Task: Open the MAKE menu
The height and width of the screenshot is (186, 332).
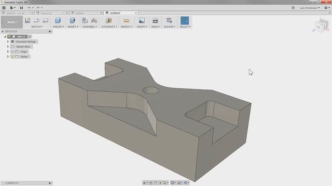Action: pyautogui.click(x=156, y=27)
